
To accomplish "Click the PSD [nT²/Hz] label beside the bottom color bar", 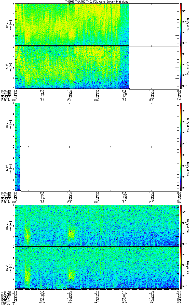I will (188, 268).
